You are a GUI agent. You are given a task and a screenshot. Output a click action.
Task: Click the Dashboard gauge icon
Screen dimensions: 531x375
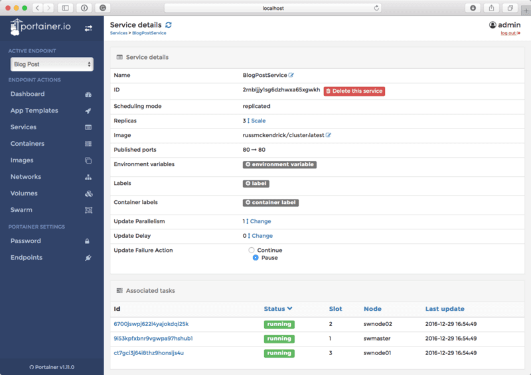(x=88, y=94)
